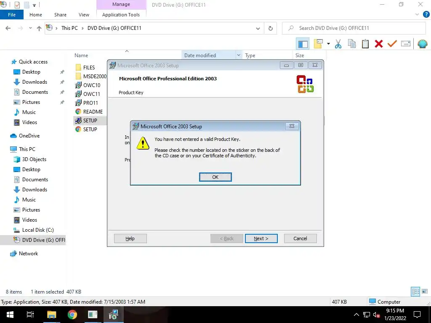Go up one folder level
The image size is (431, 323).
pos(39,28)
